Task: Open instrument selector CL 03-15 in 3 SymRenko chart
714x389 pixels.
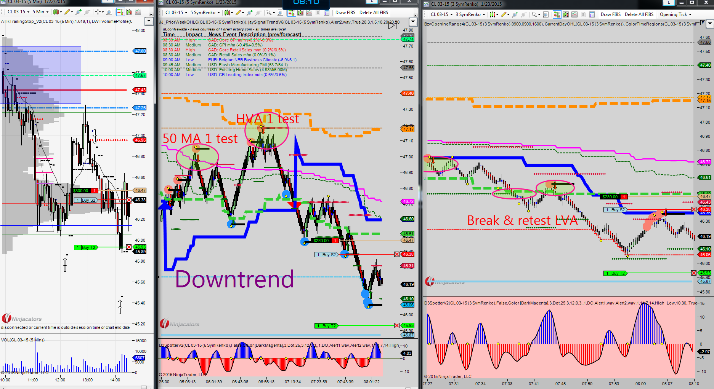Action: 441,14
